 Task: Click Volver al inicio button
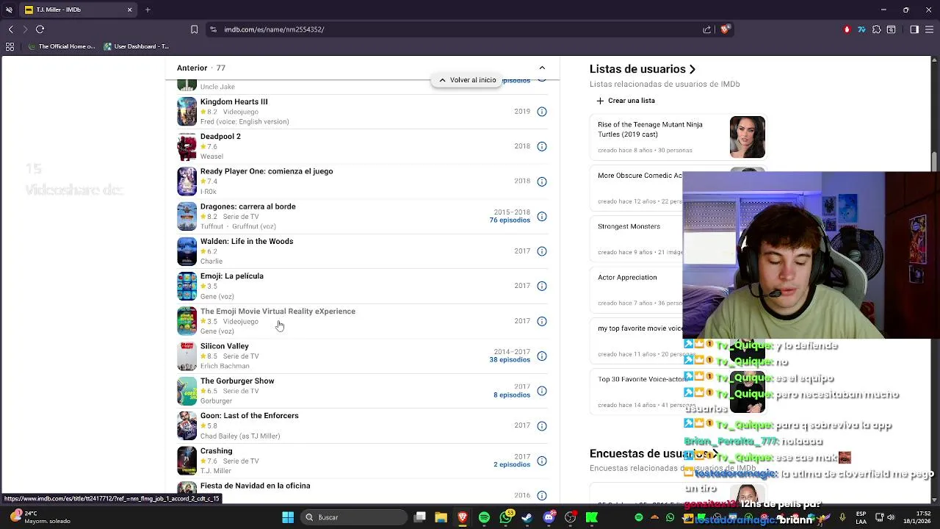pos(467,80)
